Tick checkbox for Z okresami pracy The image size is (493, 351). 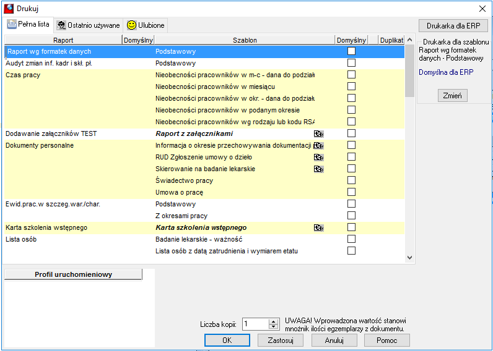click(x=351, y=216)
